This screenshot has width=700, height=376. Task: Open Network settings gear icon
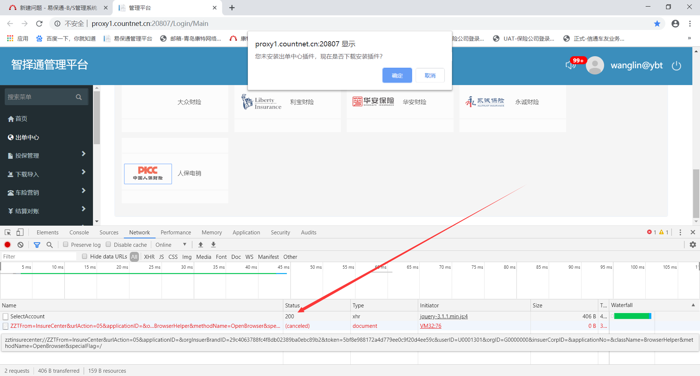tap(693, 245)
